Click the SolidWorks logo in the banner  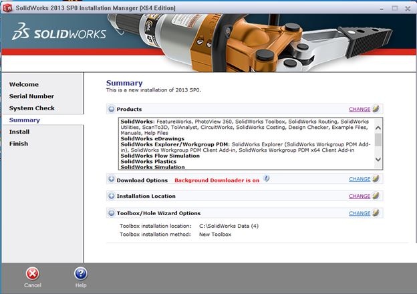pos(59,31)
